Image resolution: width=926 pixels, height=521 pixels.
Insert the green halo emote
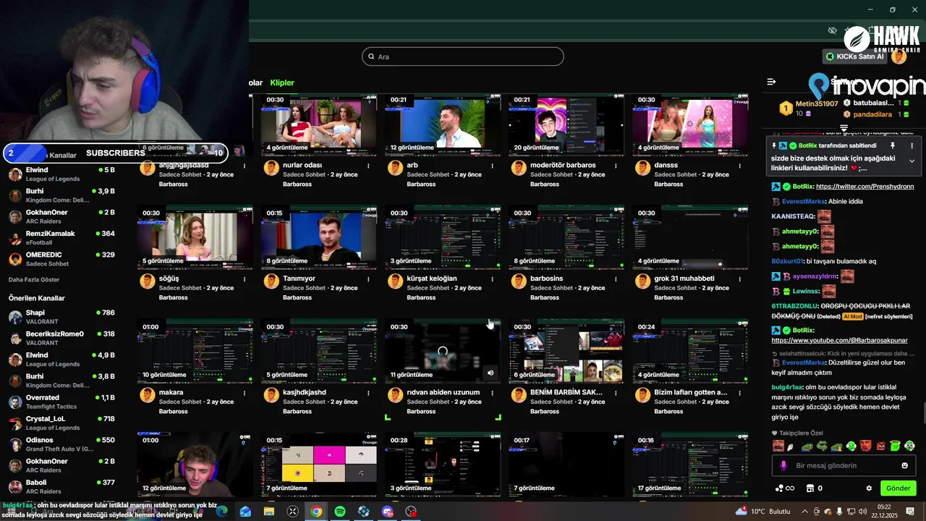[896, 446]
